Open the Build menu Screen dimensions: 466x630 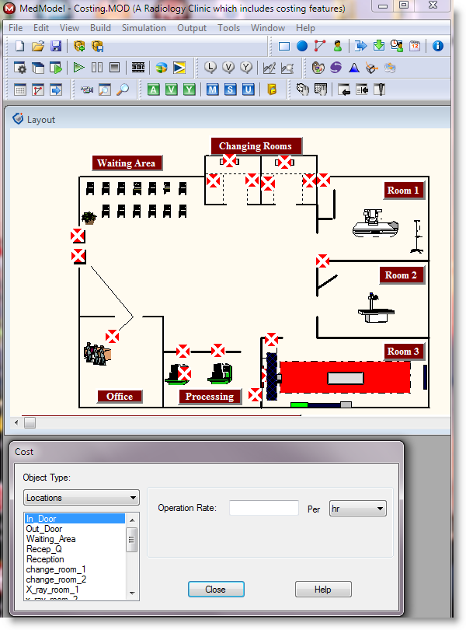tap(100, 28)
